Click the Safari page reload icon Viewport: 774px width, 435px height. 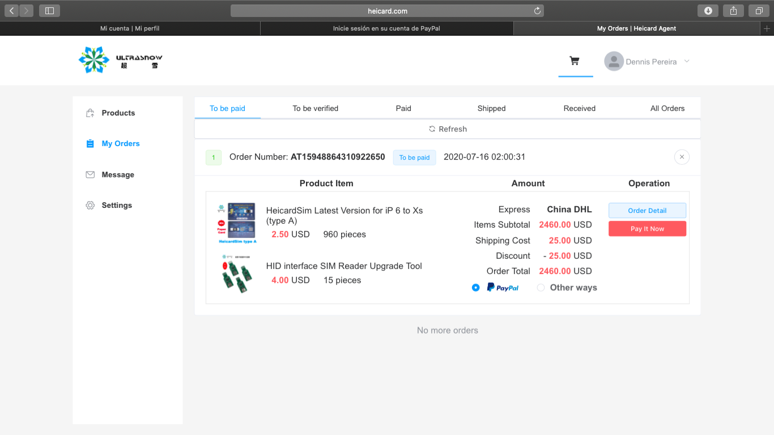pos(537,11)
